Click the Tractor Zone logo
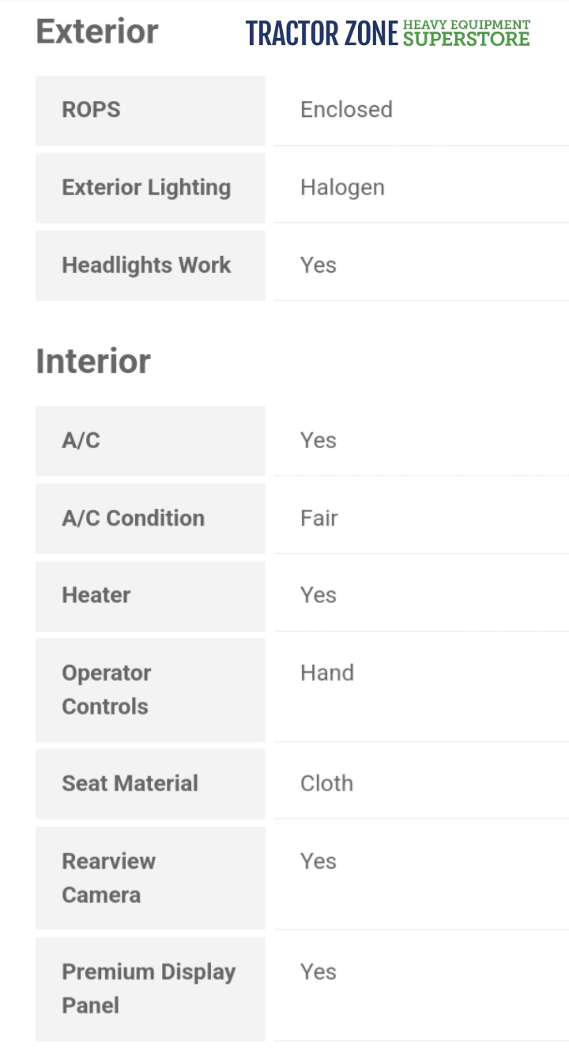Viewport: 569px width, 1064px height. coord(322,33)
